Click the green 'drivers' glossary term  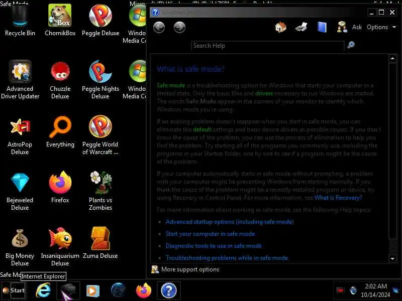tap(264, 93)
